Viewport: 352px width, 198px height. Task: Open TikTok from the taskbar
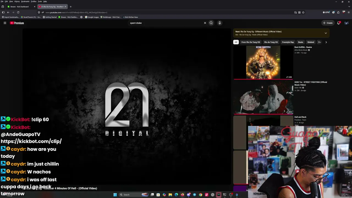[x=207, y=195]
